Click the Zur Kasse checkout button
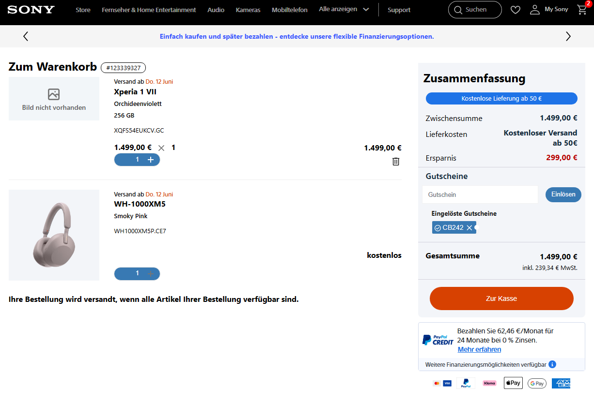 (x=501, y=299)
